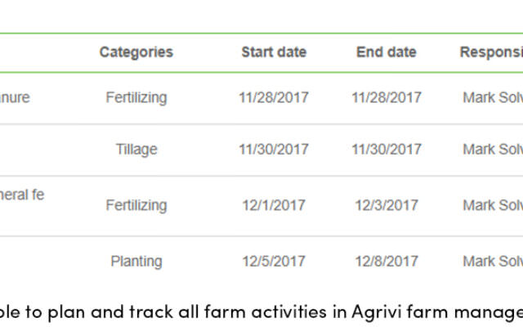The image size is (523, 327).
Task: Click the start date 12/5/2017
Action: point(274,262)
